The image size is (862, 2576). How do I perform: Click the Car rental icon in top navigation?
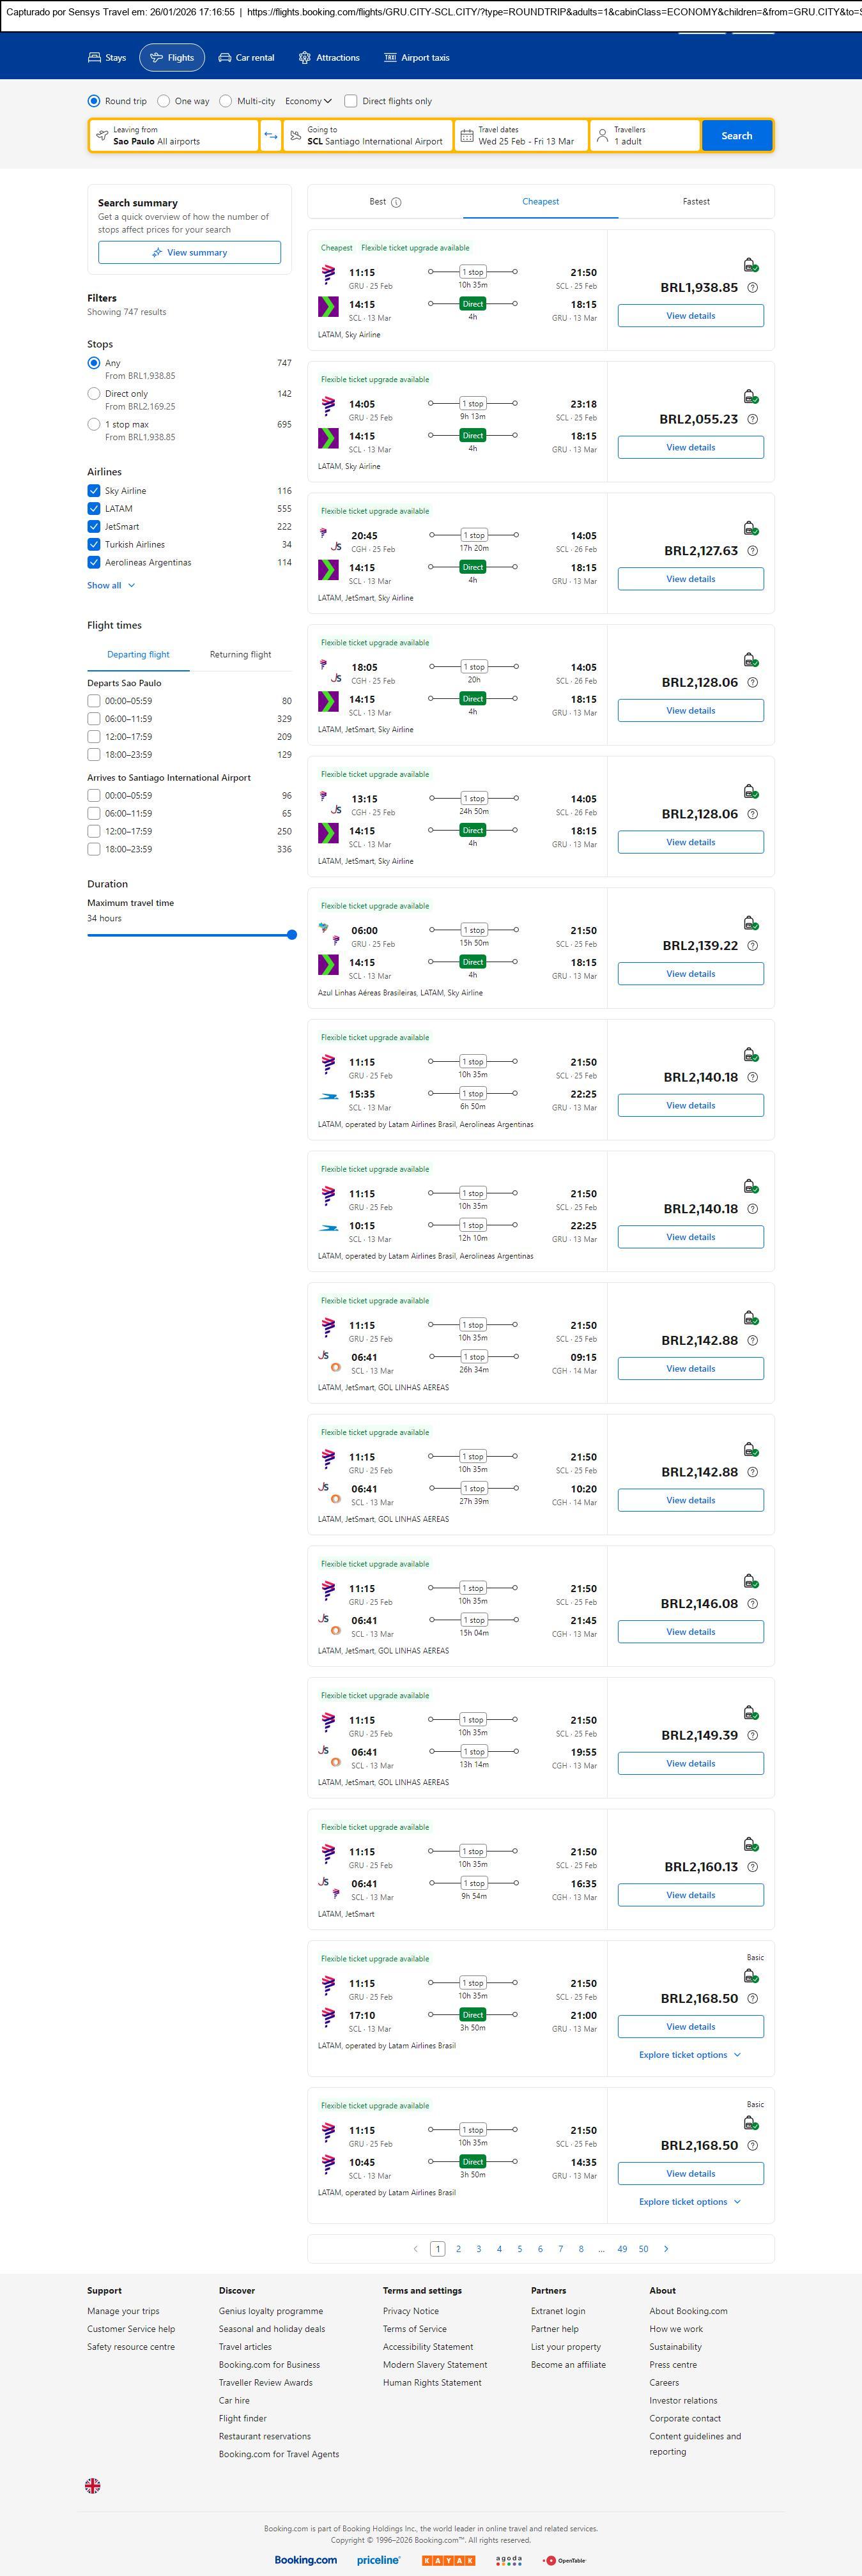[225, 58]
